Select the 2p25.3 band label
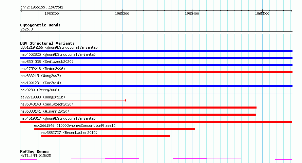Image resolution: width=302 pixels, height=163 pixels. [x=26, y=29]
